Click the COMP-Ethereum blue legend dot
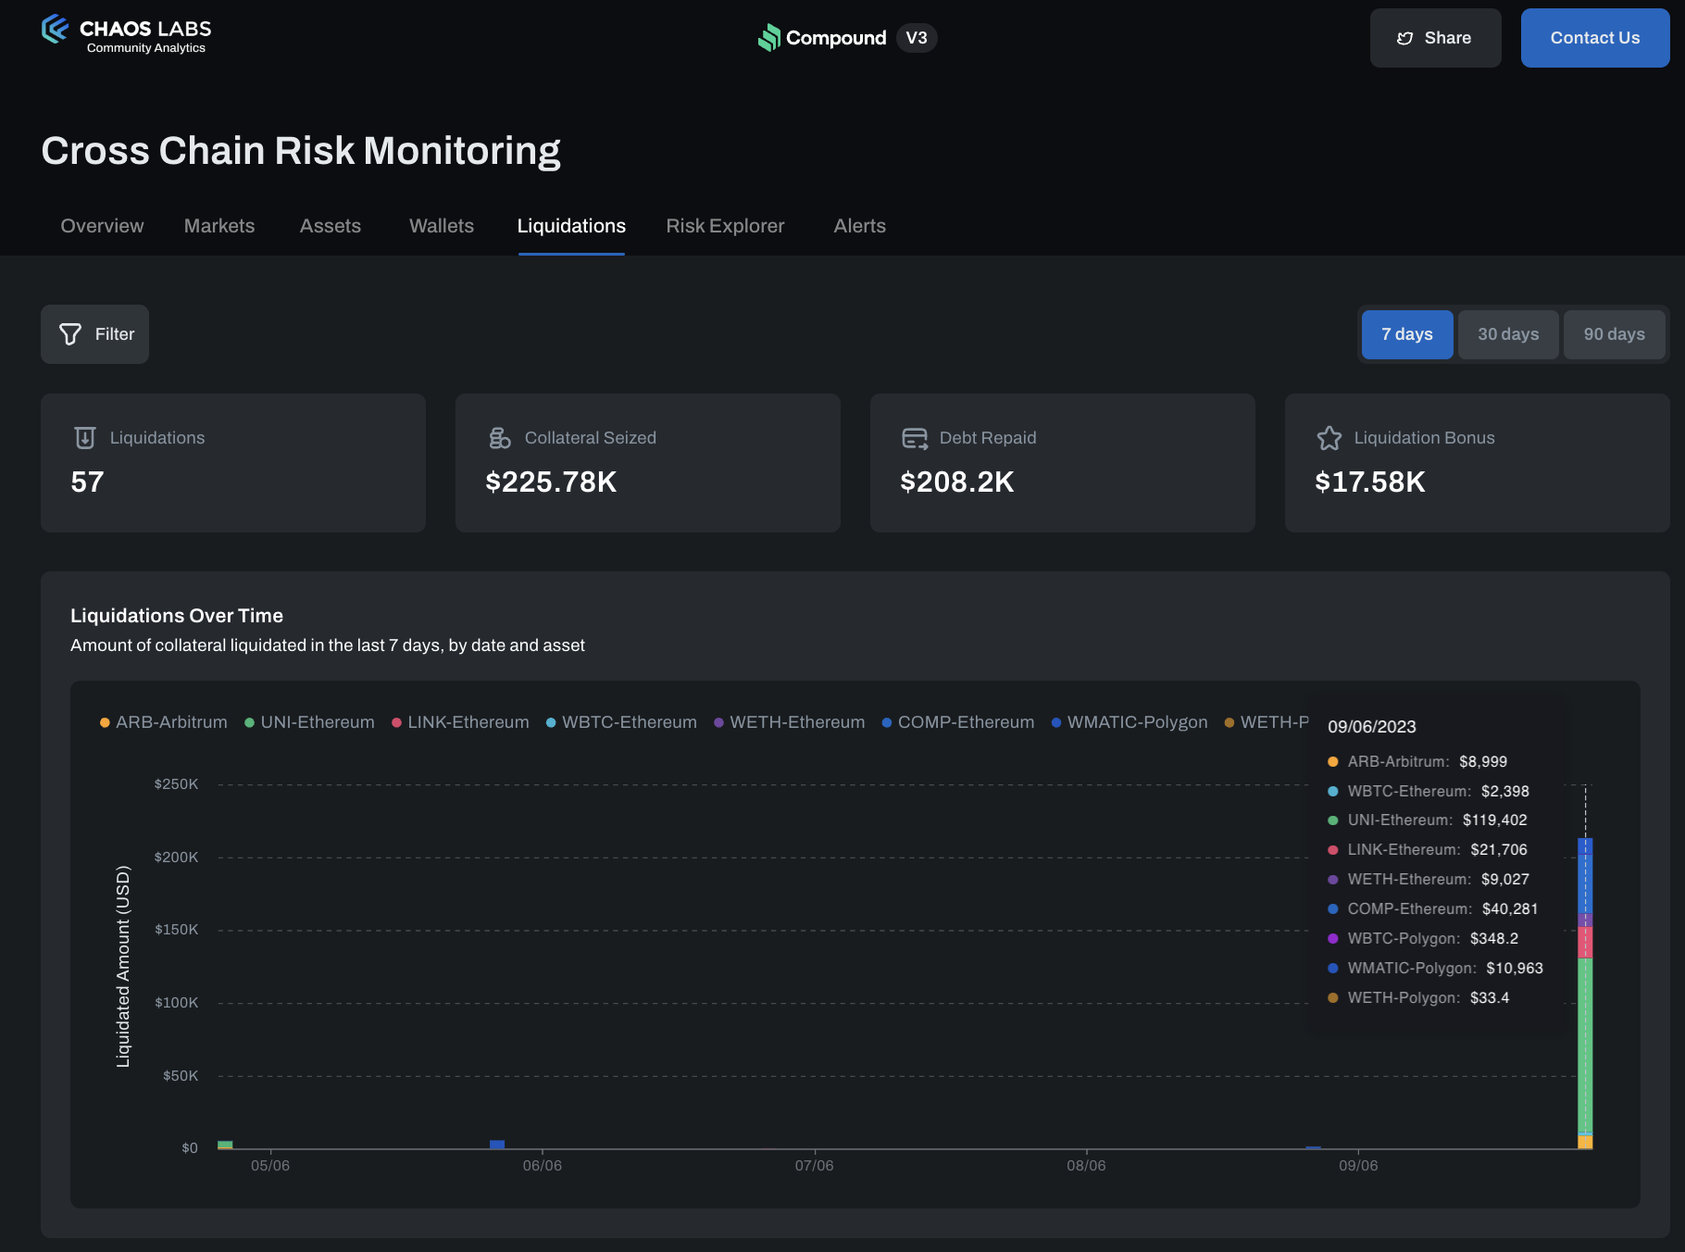Viewport: 1685px width, 1252px height. tap(887, 723)
